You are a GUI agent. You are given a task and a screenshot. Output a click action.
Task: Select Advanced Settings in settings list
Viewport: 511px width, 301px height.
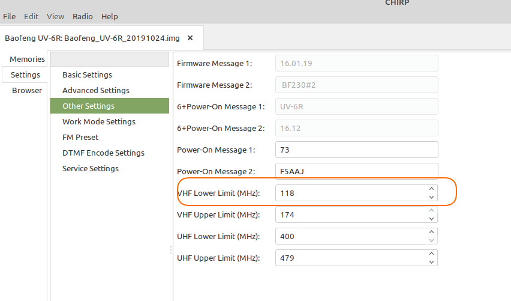pos(96,91)
